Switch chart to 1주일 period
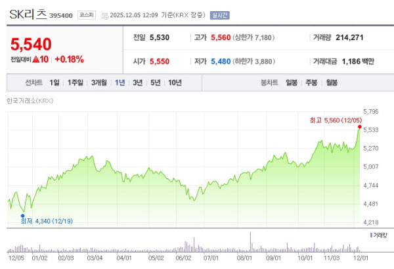 point(76,83)
